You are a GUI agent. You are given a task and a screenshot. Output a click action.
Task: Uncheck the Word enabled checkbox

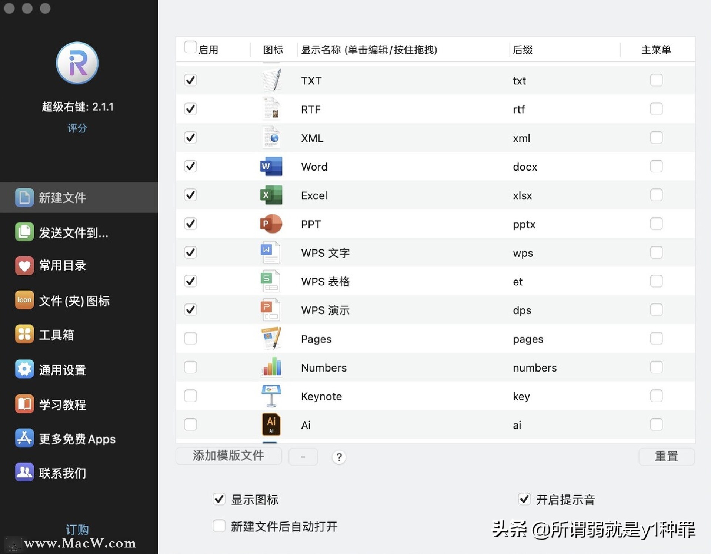click(x=190, y=166)
